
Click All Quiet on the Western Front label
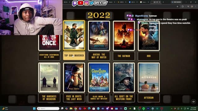tap(124, 98)
